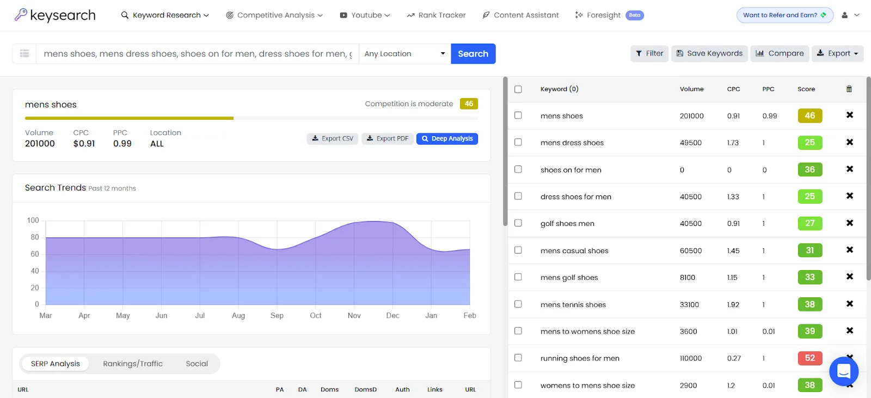Image resolution: width=871 pixels, height=398 pixels.
Task: Click competition progress bar
Action: pos(252,118)
